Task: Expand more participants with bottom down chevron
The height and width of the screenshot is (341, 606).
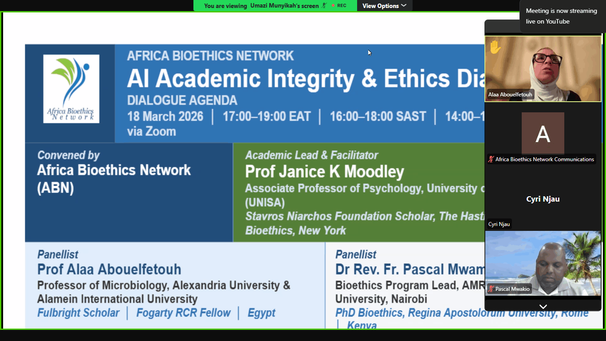Action: click(543, 306)
